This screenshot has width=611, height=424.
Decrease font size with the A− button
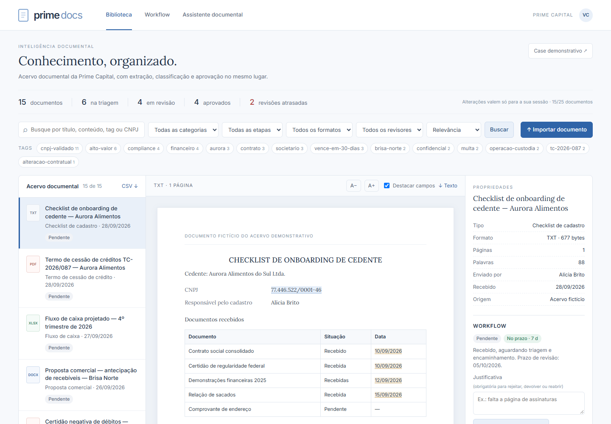tap(353, 186)
